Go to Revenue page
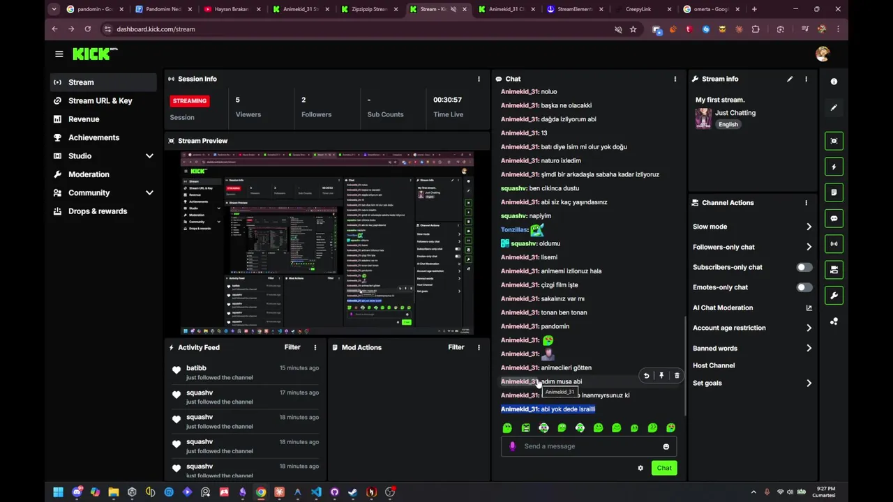Screen dimensions: 893x502 [x=103, y=119]
